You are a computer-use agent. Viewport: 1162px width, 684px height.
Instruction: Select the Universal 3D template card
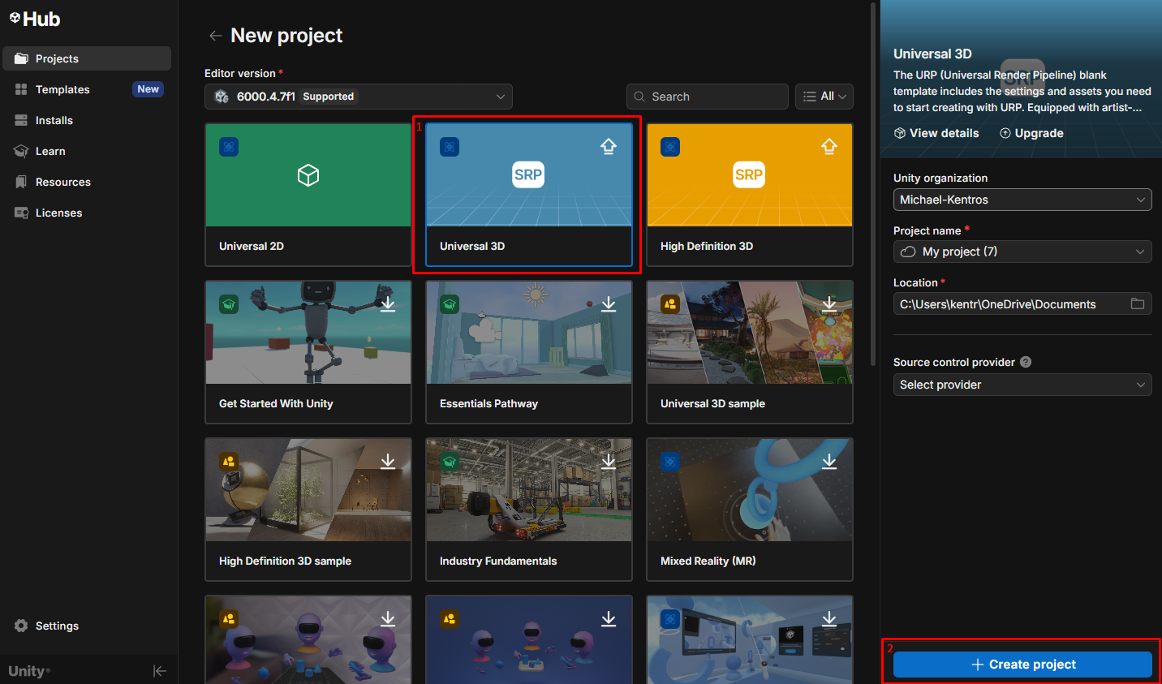pyautogui.click(x=529, y=195)
